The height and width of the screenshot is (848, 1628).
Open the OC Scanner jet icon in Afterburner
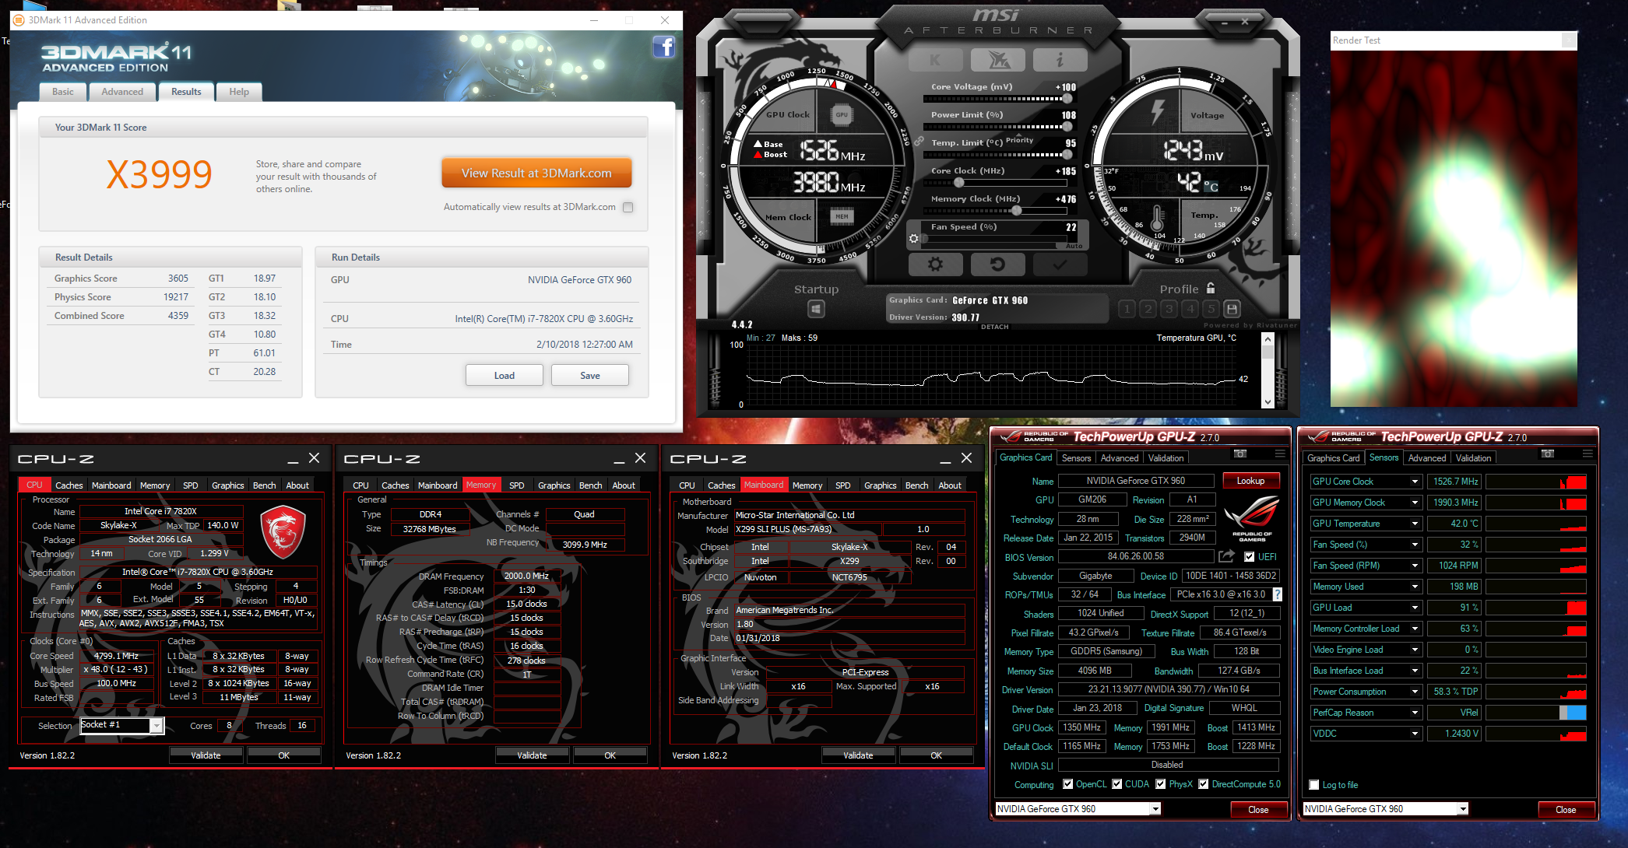[x=998, y=60]
